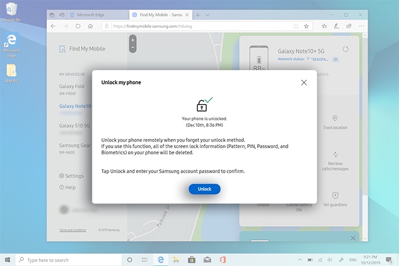Close the Unlock my phone dialog
This screenshot has width=399, height=266.
[304, 83]
